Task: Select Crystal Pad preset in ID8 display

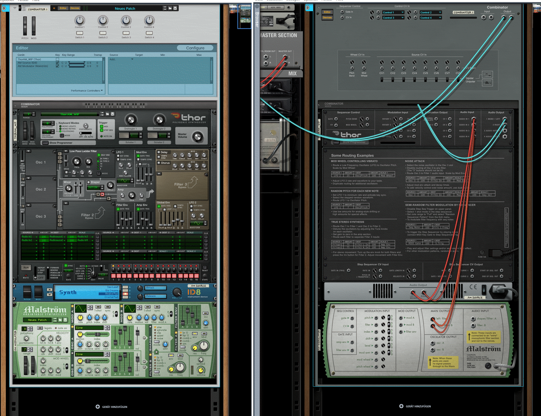Action: 111,297
